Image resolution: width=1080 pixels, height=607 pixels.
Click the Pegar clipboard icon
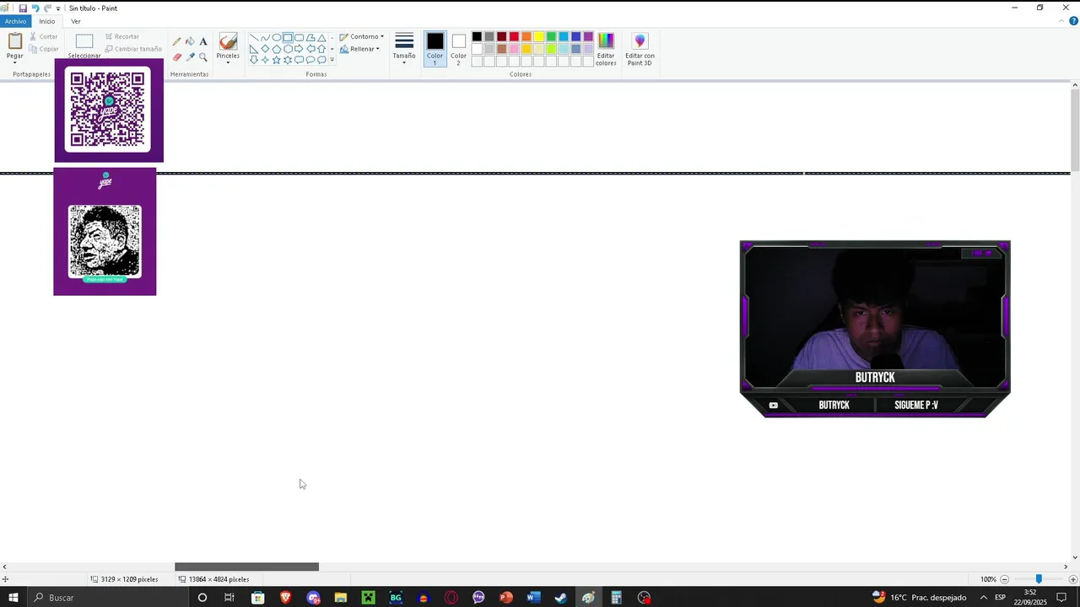(15, 41)
